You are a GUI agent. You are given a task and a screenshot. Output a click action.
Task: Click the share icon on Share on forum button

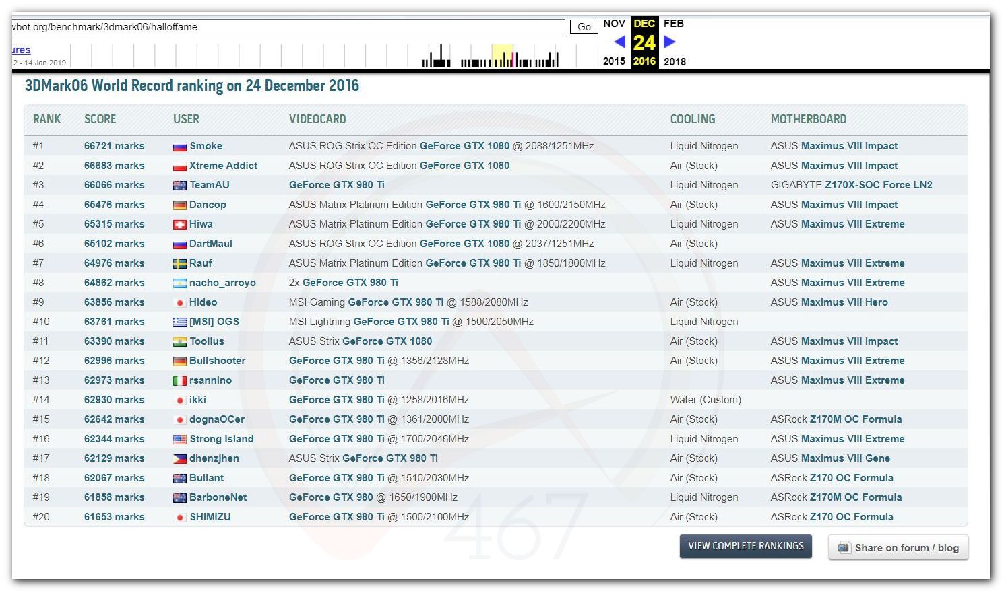[844, 547]
